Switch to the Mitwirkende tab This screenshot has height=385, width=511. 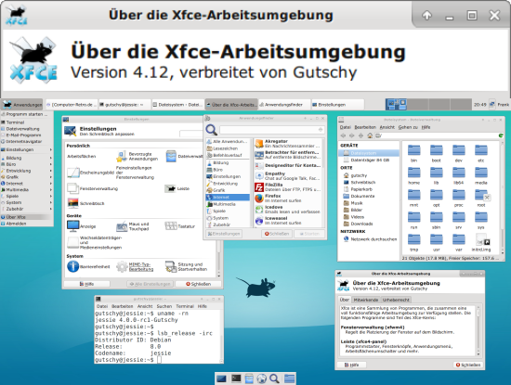tap(366, 300)
